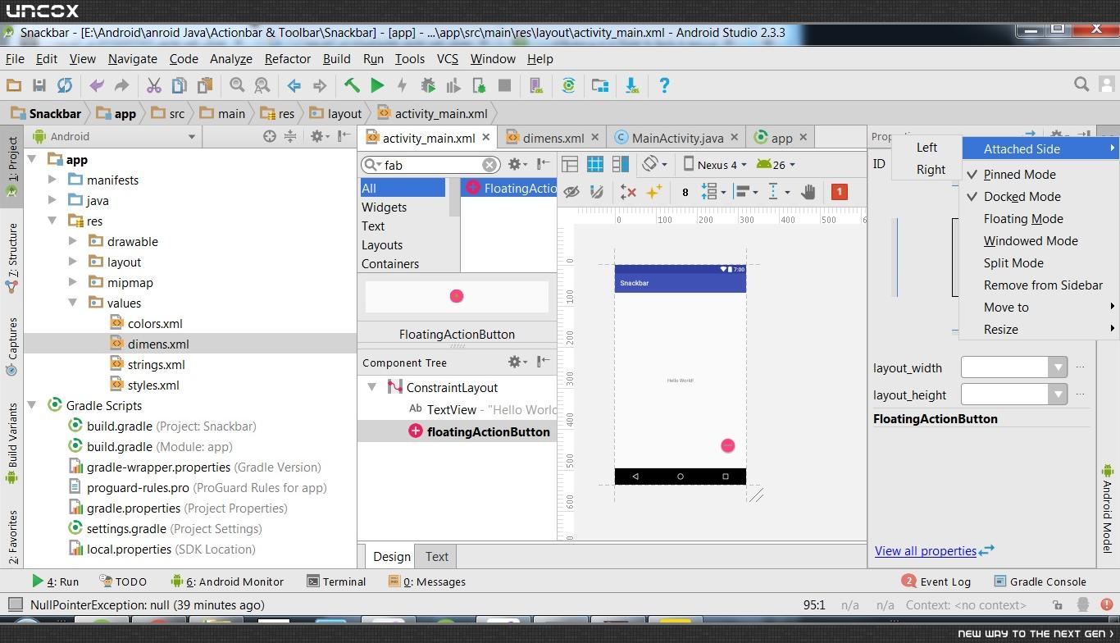Expand the manifests folder
Image resolution: width=1120 pixels, height=643 pixels.
[52, 180]
